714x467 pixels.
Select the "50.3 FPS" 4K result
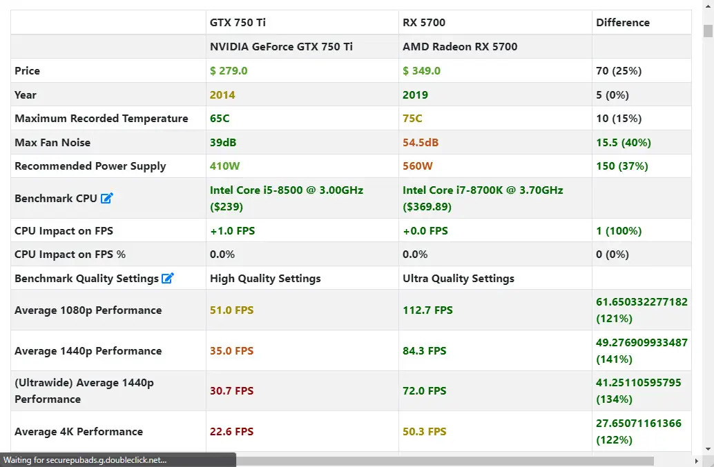click(x=425, y=432)
